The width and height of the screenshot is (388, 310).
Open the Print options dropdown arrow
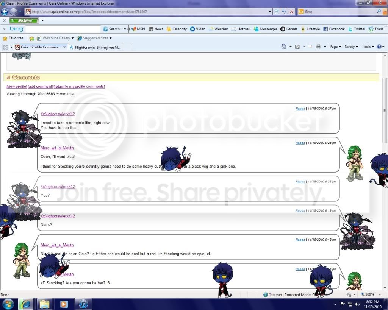(x=325, y=47)
